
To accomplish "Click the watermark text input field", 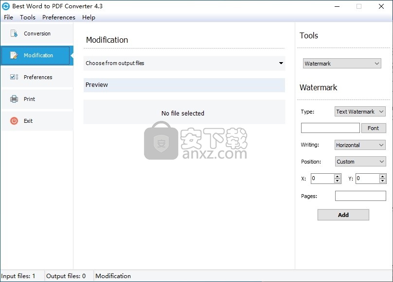I will [330, 128].
